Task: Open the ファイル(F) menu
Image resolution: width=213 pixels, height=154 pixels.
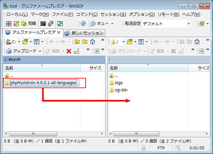Action: [x=62, y=14]
